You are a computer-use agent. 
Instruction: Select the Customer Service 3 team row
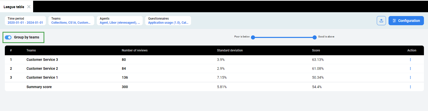(x=42, y=60)
